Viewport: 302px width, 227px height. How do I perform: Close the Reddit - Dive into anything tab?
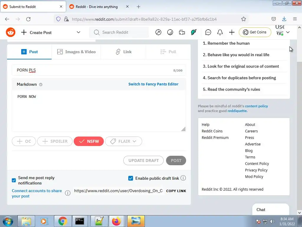point(127,7)
